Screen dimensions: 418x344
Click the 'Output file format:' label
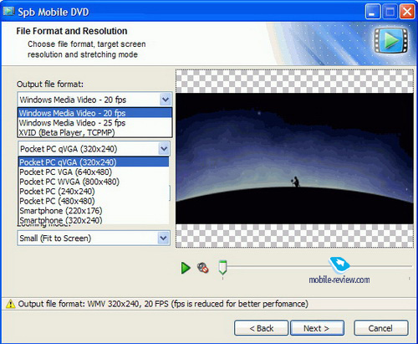pos(50,85)
